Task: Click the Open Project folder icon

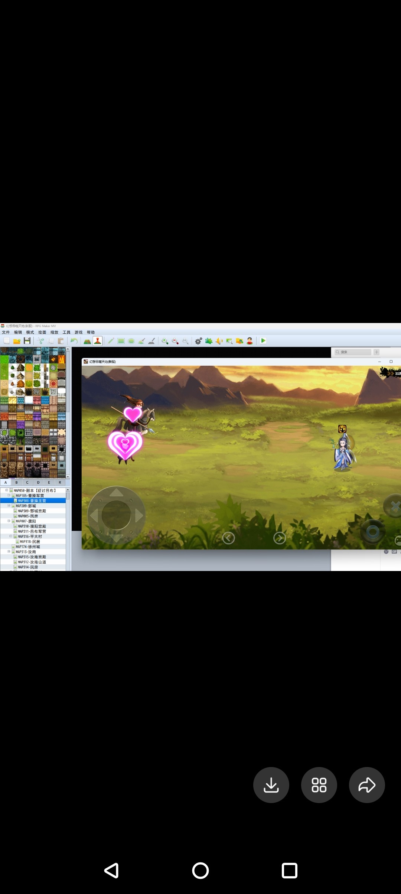Action: 17,341
